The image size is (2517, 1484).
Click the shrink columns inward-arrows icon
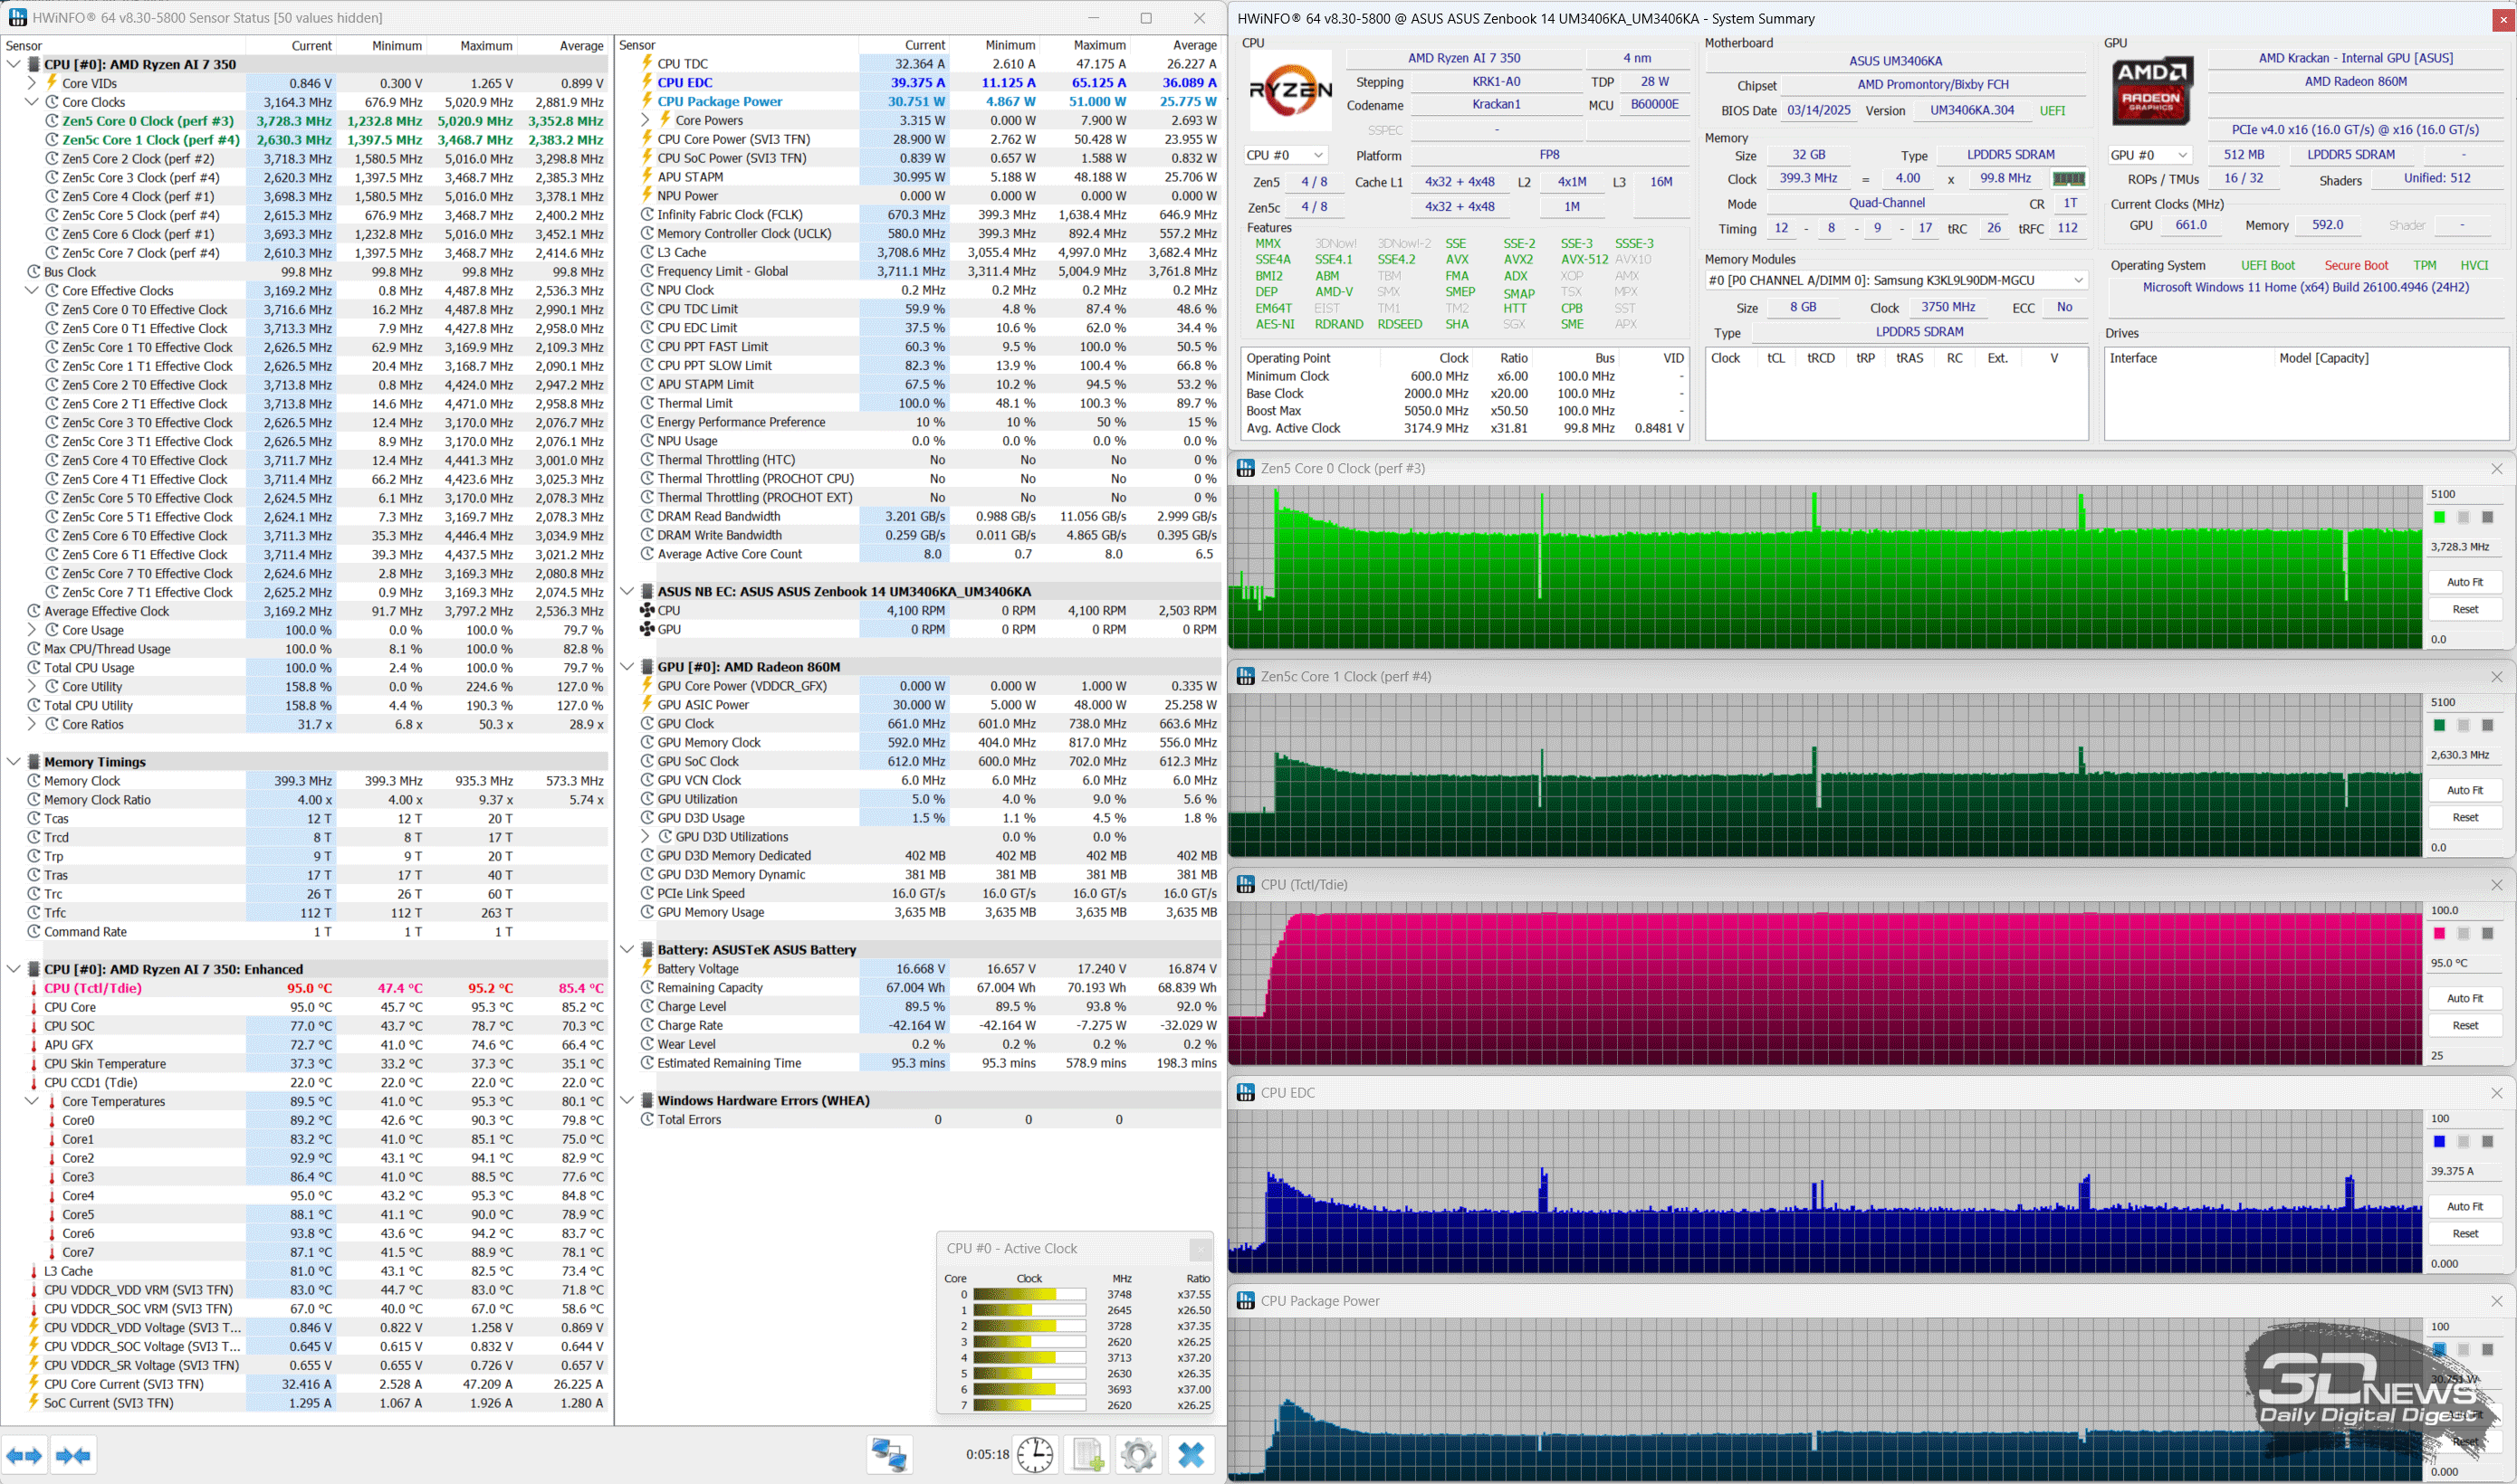[x=73, y=1455]
